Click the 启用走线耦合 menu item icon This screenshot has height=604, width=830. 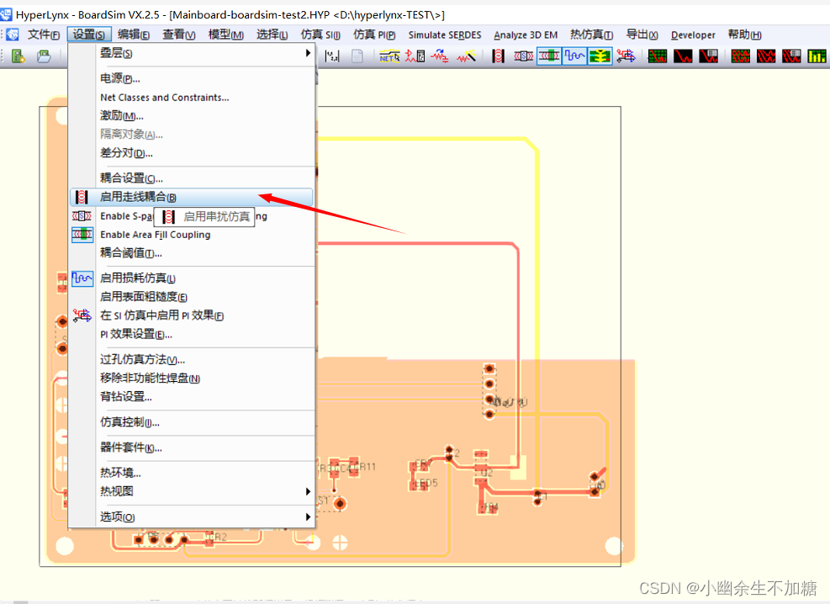pos(82,197)
